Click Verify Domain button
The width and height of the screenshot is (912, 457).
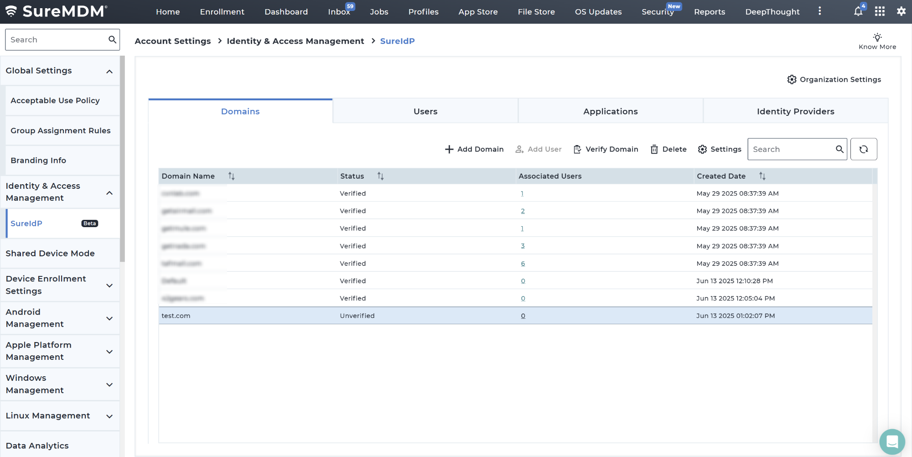coord(606,149)
